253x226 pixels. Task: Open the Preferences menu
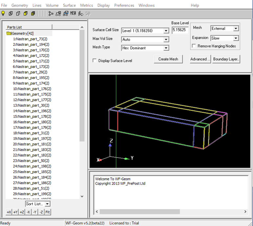[x=124, y=5]
